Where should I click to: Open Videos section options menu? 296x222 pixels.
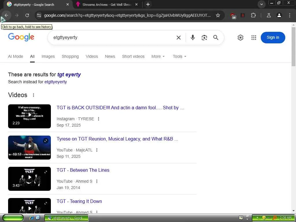coord(34,95)
